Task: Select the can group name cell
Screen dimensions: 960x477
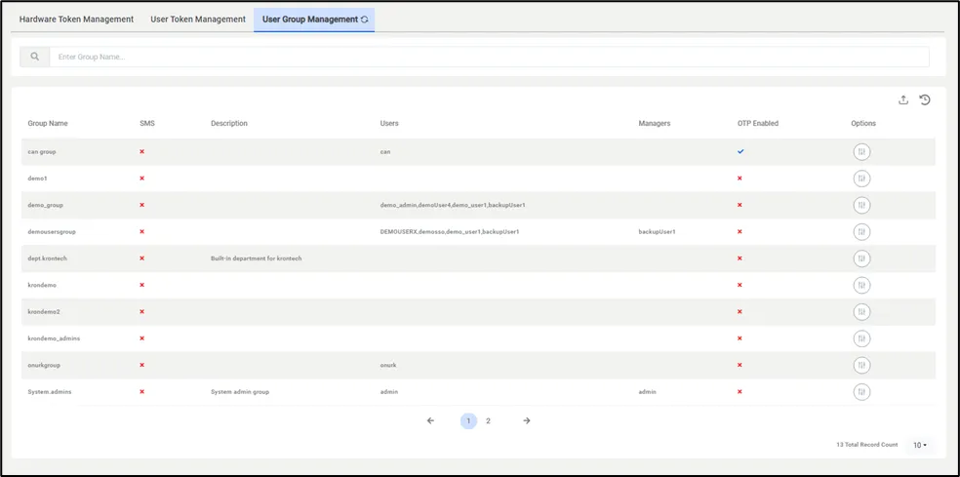Action: 42,152
